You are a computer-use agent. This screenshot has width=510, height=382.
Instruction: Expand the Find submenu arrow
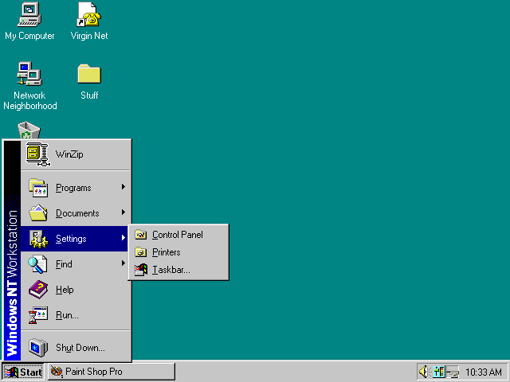pyautogui.click(x=124, y=263)
